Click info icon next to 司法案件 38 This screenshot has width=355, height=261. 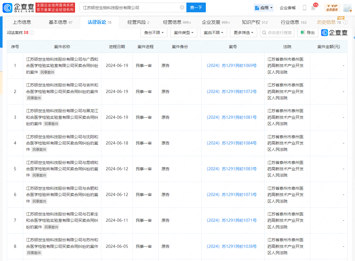(x=32, y=33)
